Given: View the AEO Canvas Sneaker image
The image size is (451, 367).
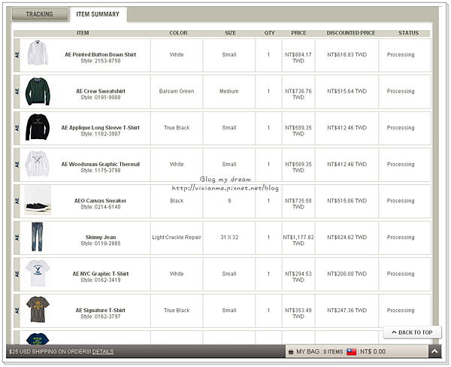Looking at the screenshot, I should pyautogui.click(x=38, y=200).
